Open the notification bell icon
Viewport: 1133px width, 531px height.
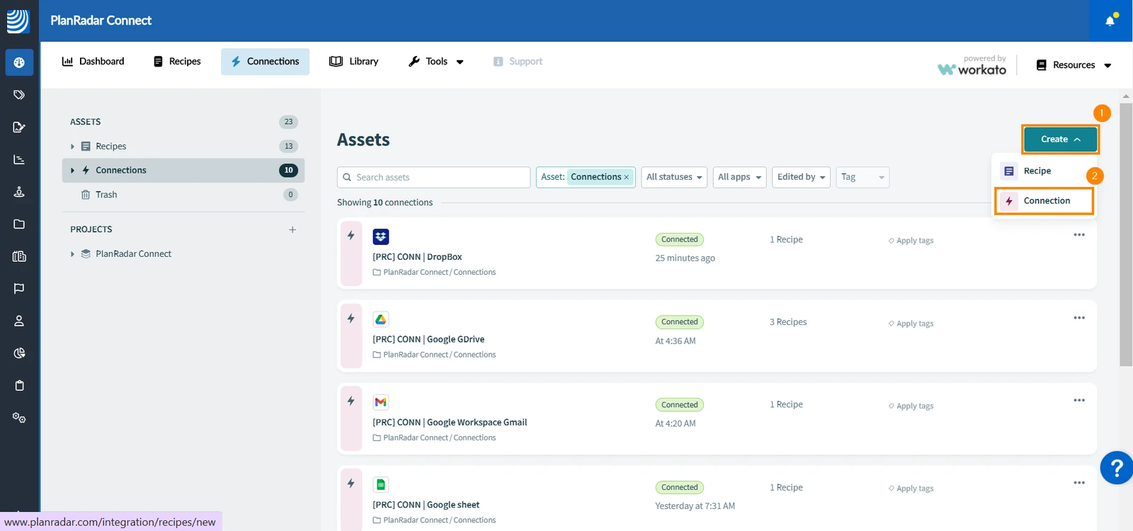1110,20
